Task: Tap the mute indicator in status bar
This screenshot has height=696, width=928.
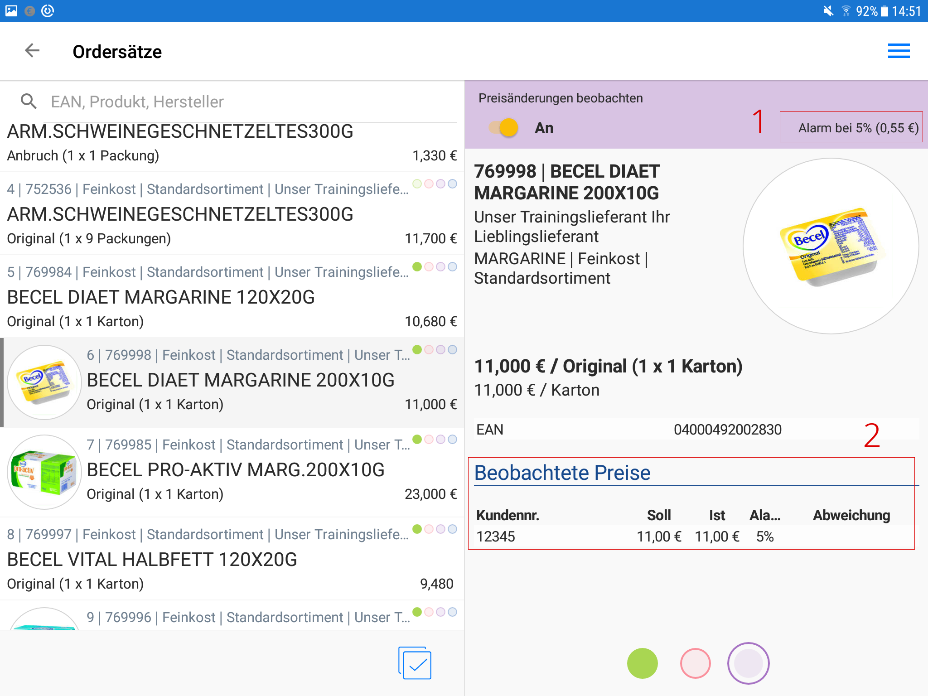Action: [x=828, y=11]
